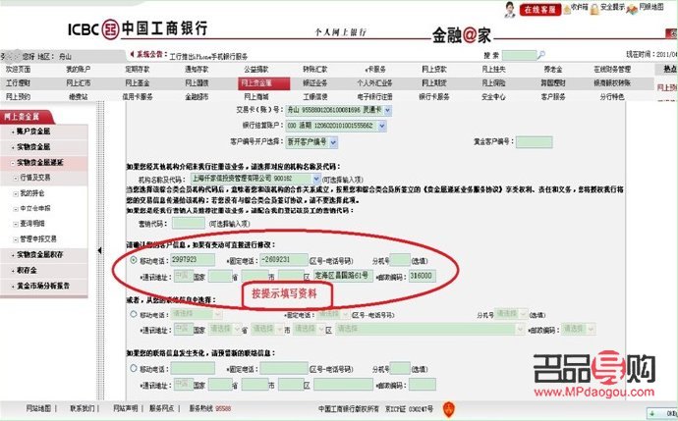Open 客户服务 menu item
Image resolution: width=678 pixels, height=421 pixels.
(x=553, y=97)
